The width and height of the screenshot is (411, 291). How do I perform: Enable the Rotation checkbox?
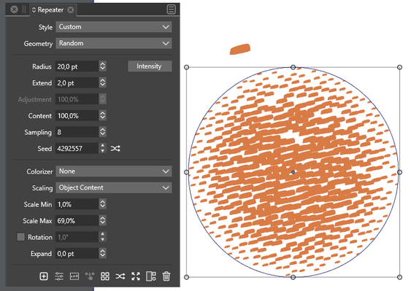(20, 237)
